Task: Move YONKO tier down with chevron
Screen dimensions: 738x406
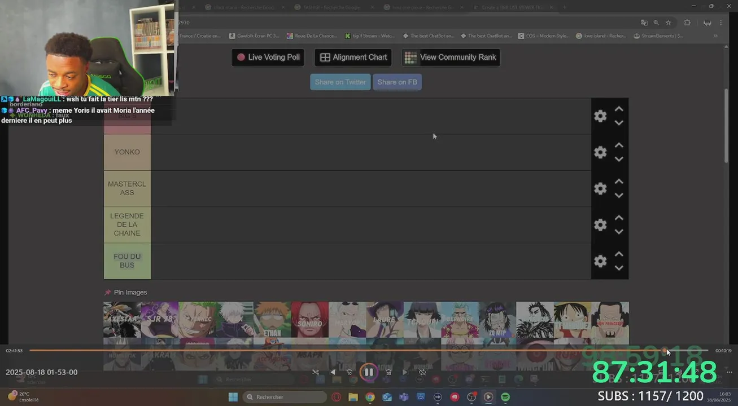Action: point(619,159)
